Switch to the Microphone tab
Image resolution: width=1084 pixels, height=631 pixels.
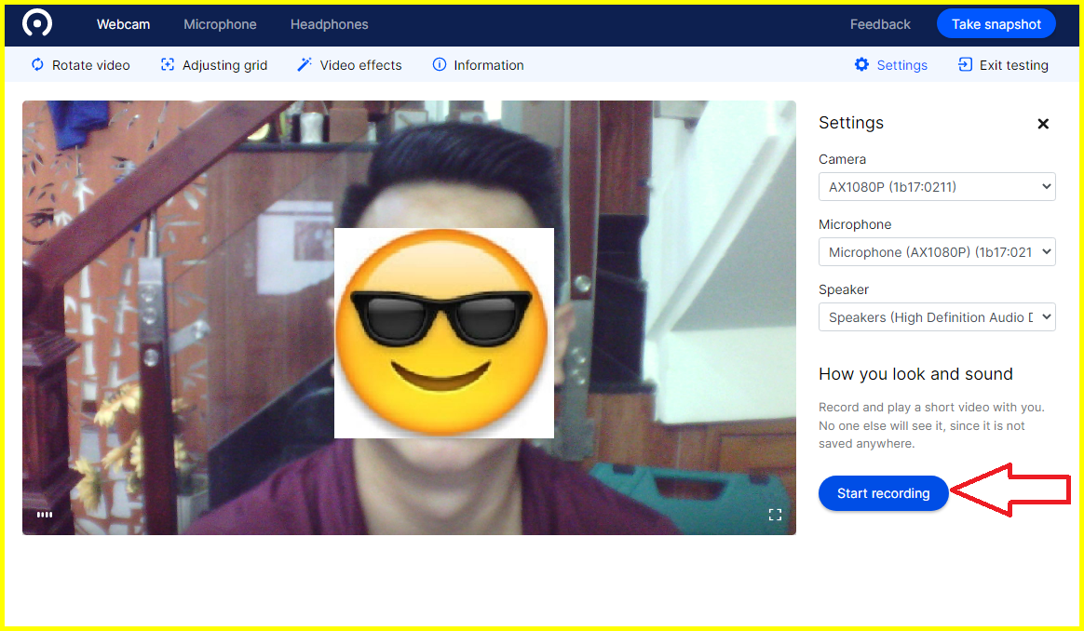coord(220,24)
